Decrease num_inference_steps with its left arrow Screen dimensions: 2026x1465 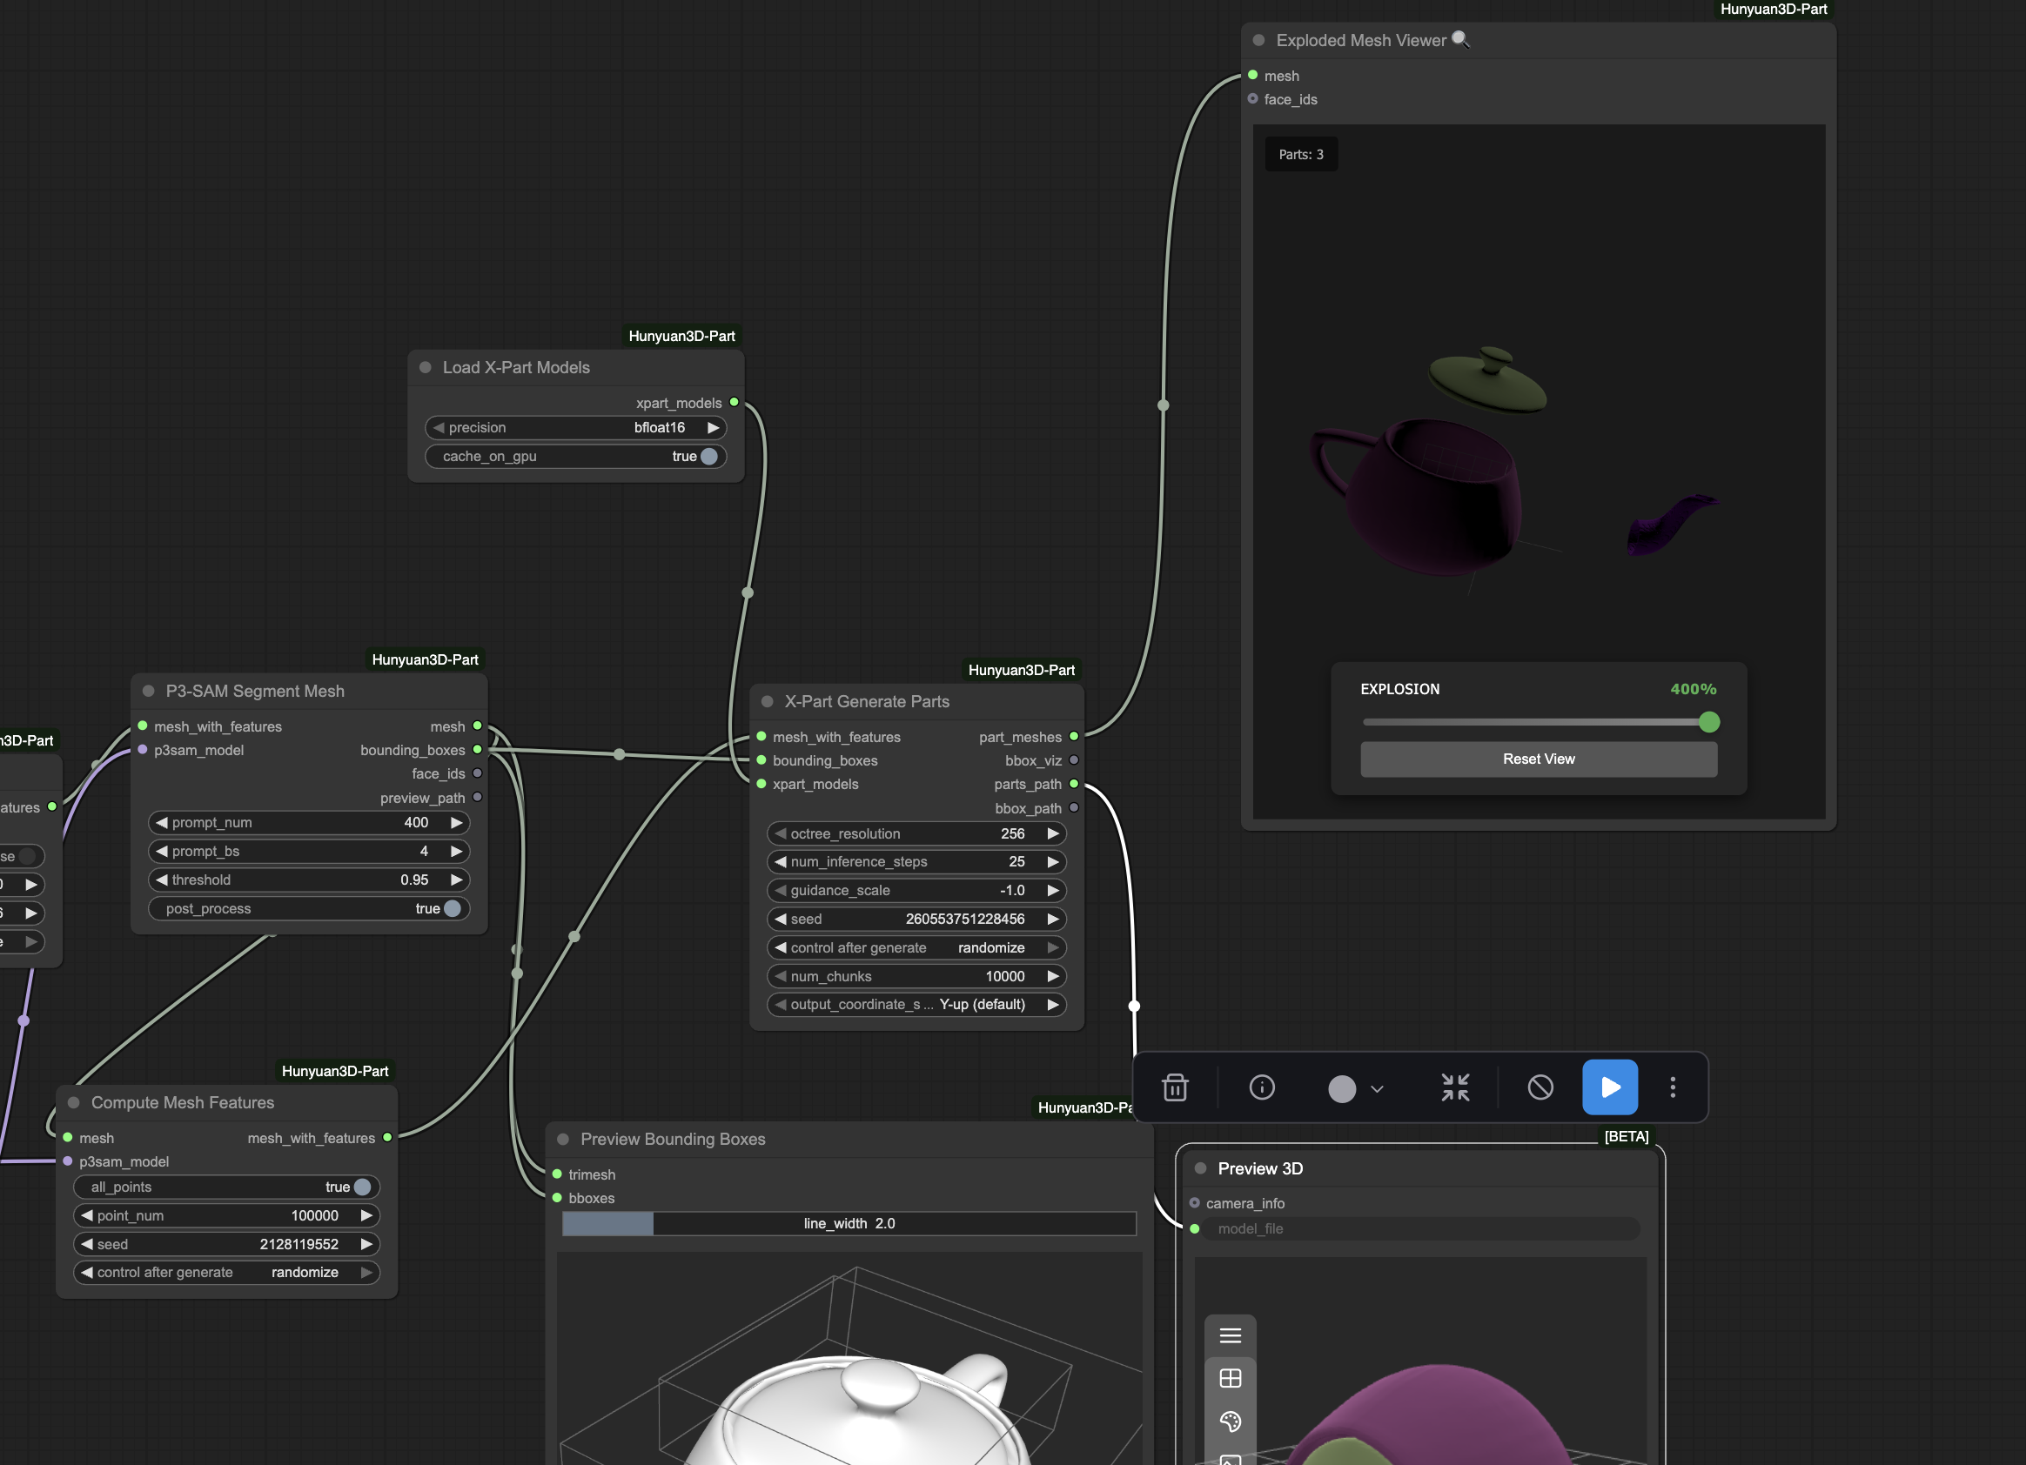click(x=781, y=862)
